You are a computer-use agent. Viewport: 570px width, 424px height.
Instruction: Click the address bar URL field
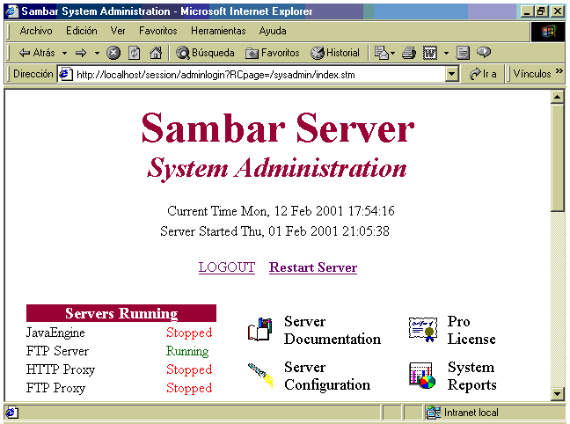point(251,75)
